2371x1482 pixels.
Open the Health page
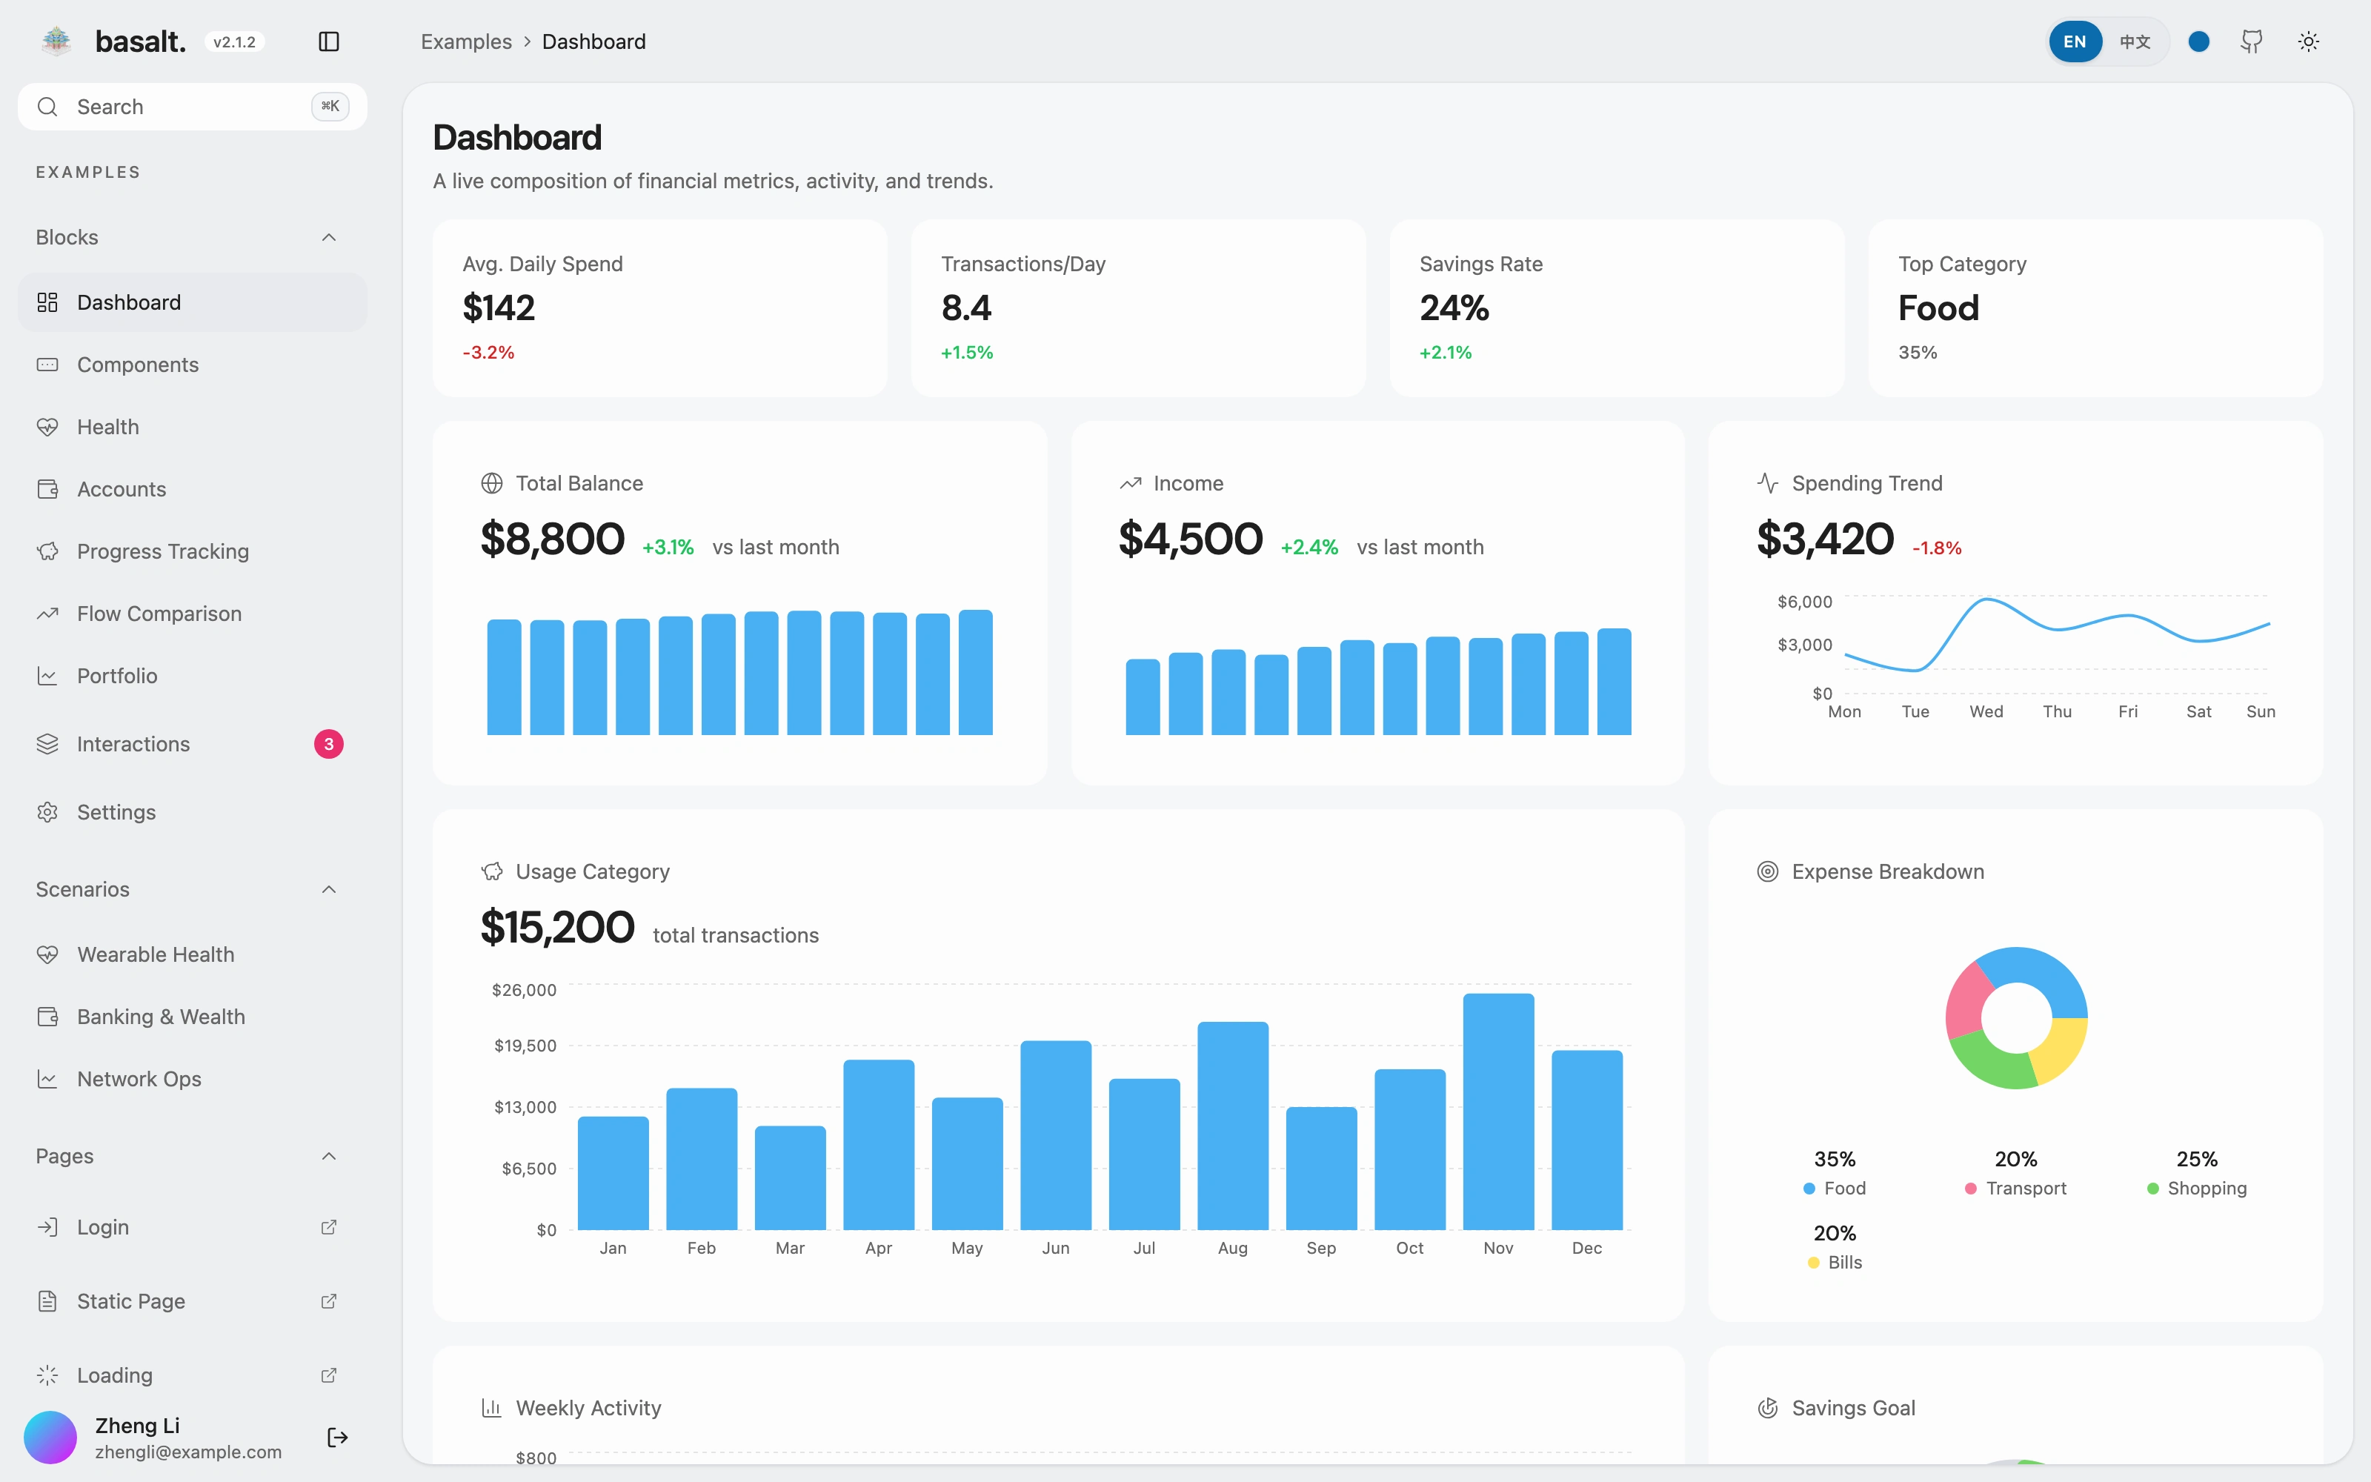(x=192, y=426)
